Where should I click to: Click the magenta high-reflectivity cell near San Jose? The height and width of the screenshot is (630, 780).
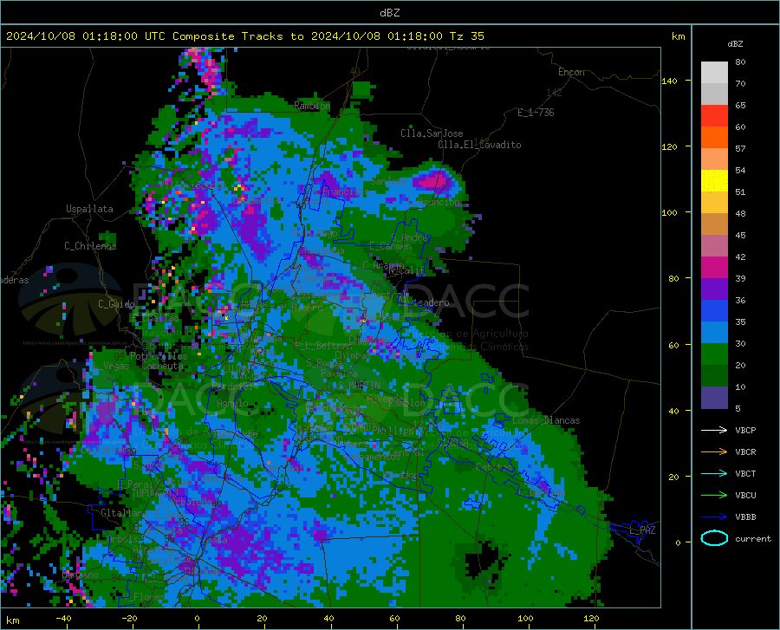pos(434,181)
